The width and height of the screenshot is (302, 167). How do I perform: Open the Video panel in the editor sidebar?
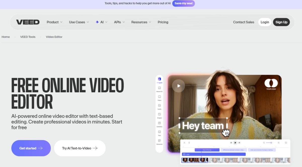[x=159, y=97]
